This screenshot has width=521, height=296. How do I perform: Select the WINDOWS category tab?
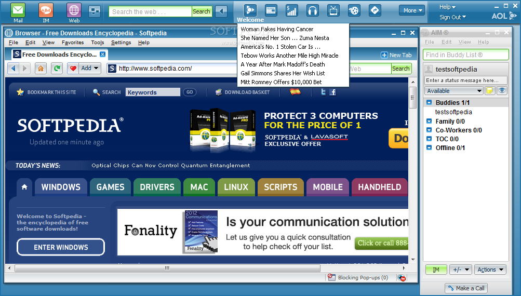[61, 187]
